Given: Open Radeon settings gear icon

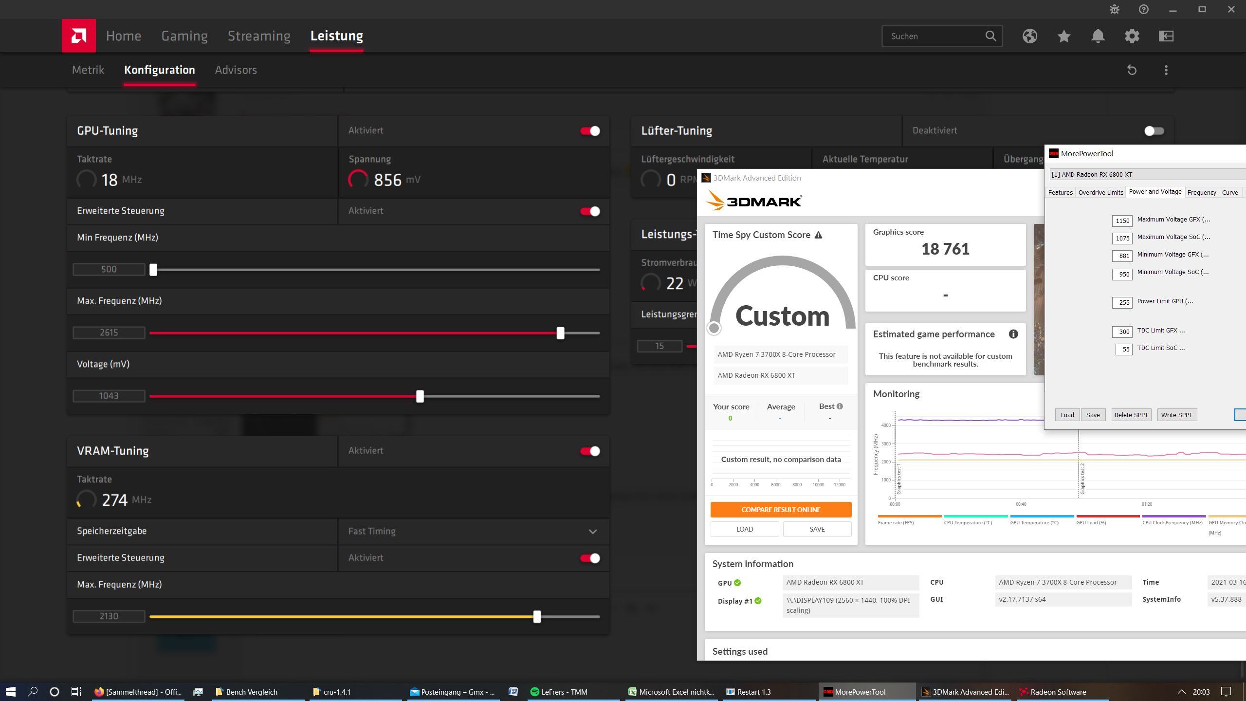Looking at the screenshot, I should click(x=1132, y=36).
